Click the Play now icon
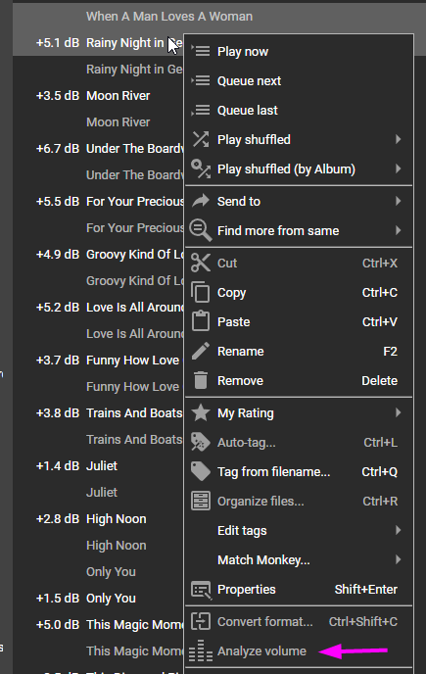Viewport: 426px width, 674px height. tap(201, 52)
